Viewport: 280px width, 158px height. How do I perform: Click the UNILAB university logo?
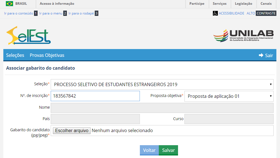[x=244, y=35]
